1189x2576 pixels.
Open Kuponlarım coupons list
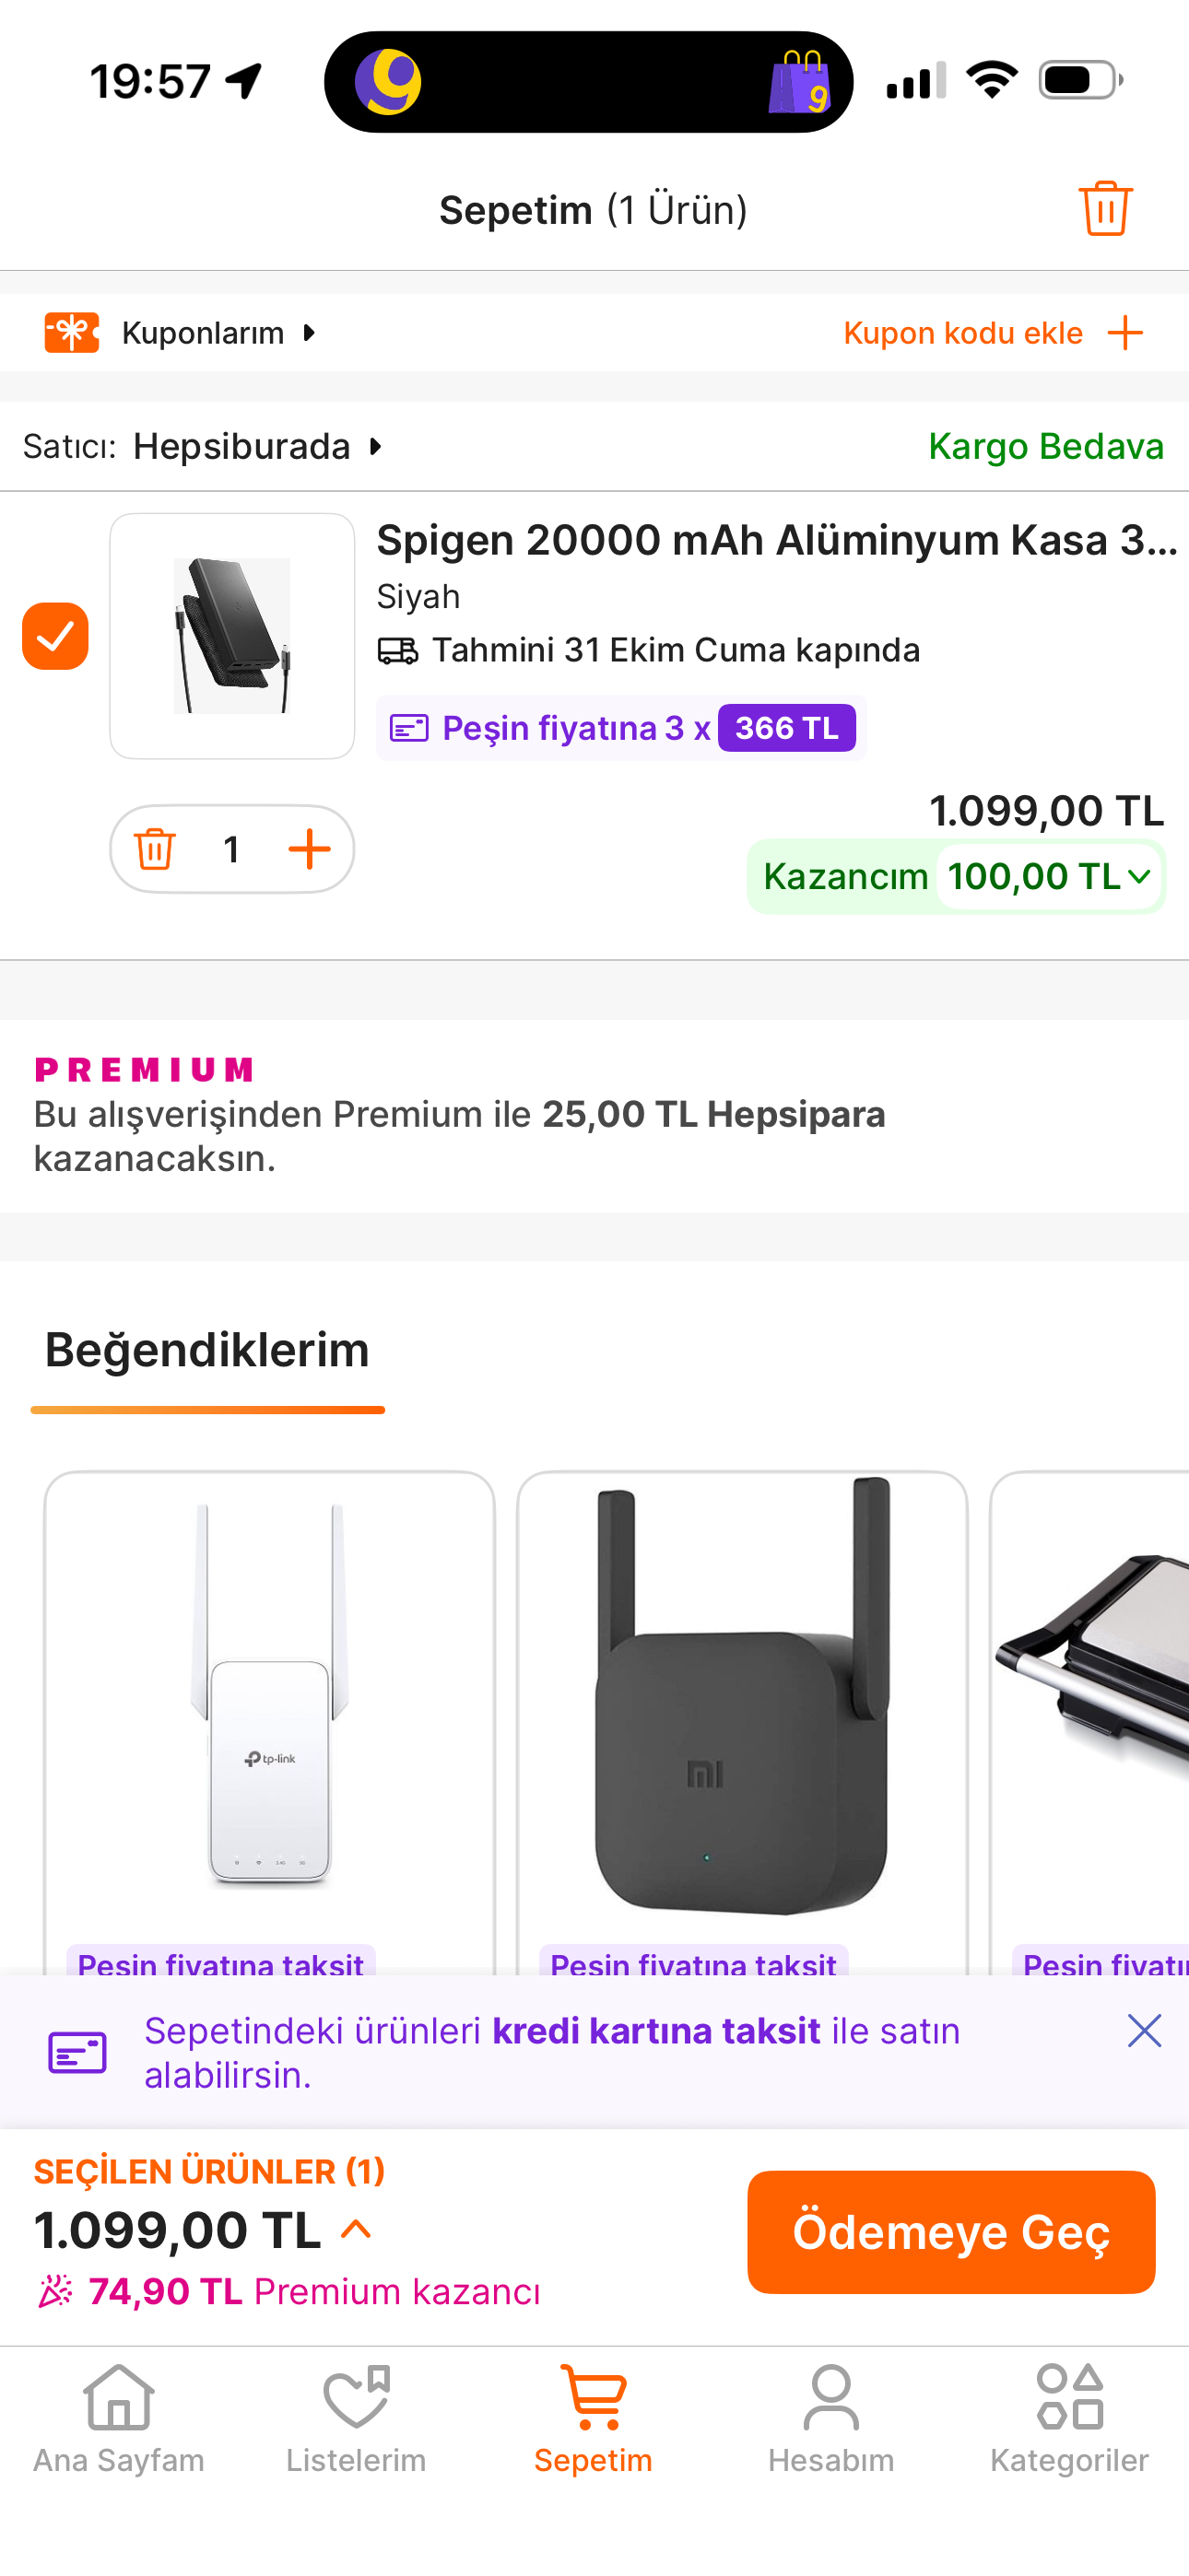coord(203,333)
